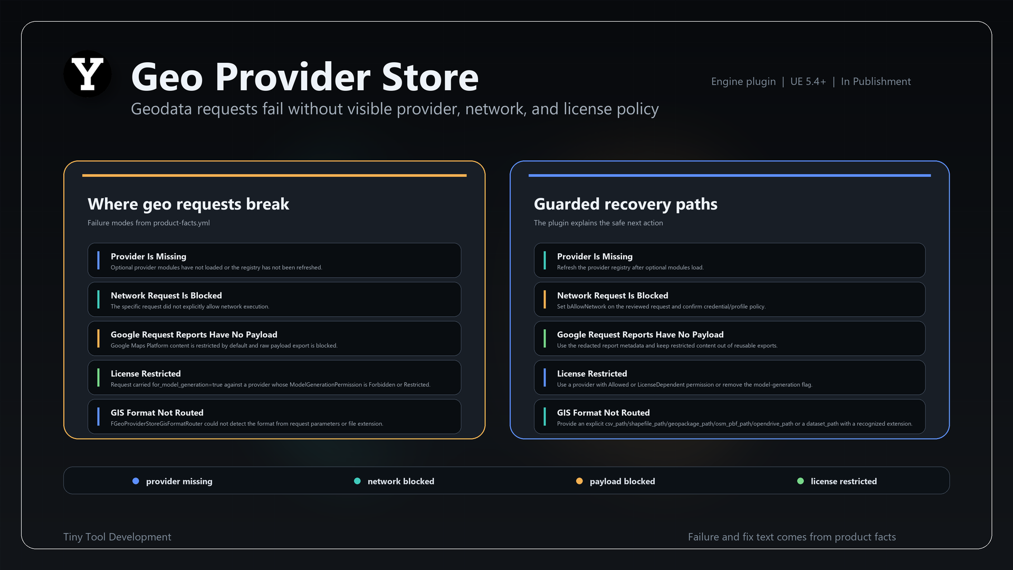
Task: Open Google Request Reports recovery card
Action: pos(730,338)
